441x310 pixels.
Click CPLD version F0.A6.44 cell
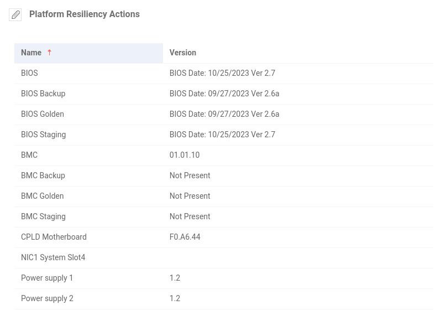point(185,237)
